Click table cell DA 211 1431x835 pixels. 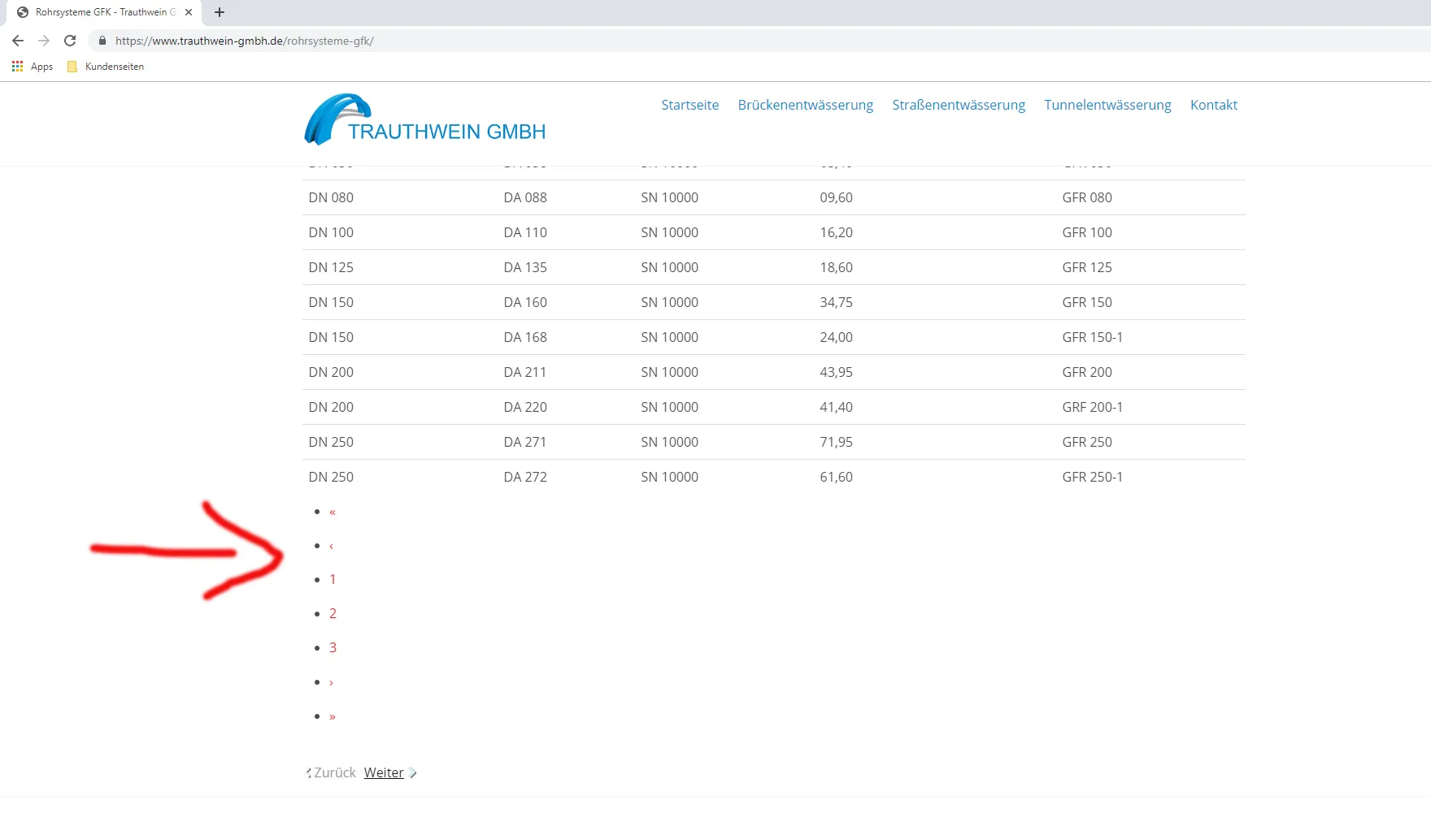pos(525,372)
